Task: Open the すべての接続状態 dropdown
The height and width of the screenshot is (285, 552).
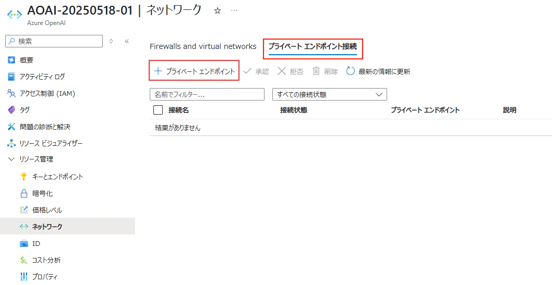Action: click(x=330, y=94)
